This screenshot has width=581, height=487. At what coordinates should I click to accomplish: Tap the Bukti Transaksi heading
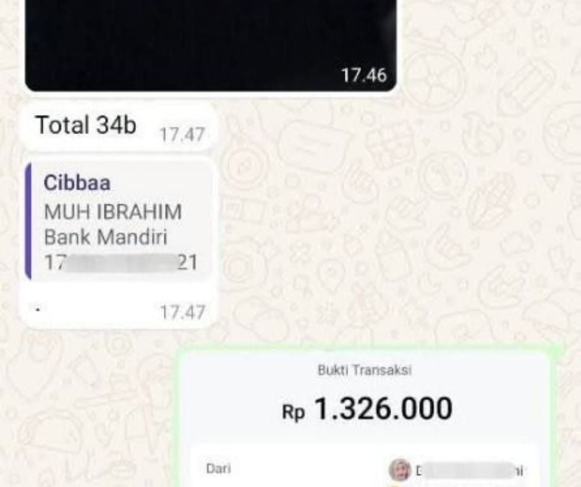(365, 370)
